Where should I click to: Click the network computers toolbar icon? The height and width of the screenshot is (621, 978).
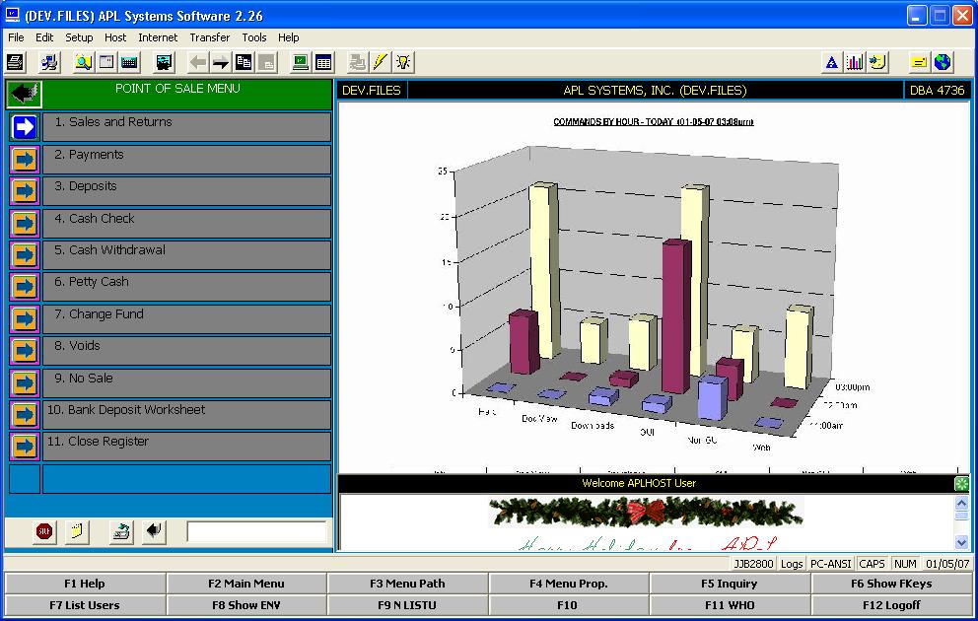pyautogui.click(x=49, y=62)
